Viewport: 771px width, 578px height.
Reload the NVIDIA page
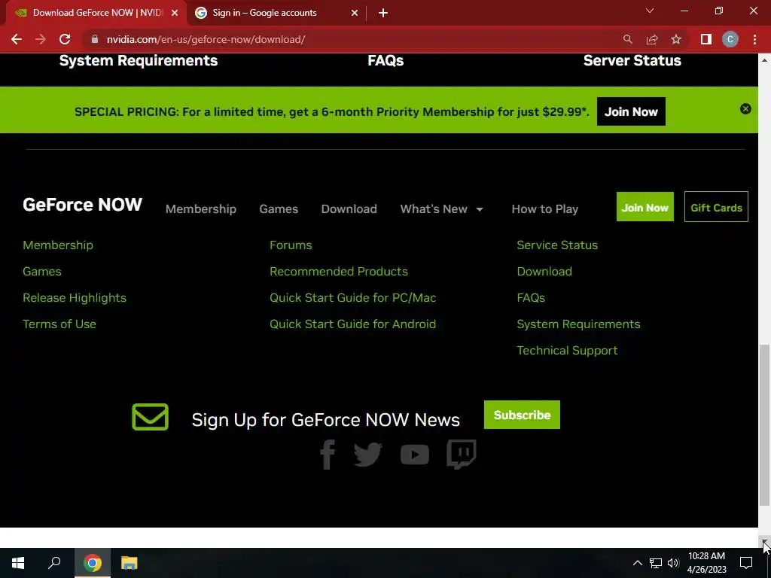point(65,39)
